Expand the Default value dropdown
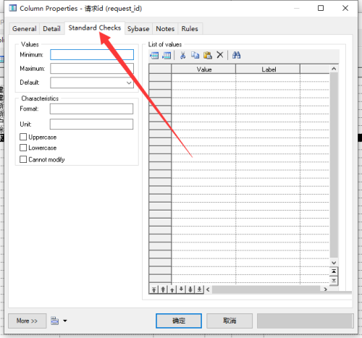The image size is (362, 338). 129,83
